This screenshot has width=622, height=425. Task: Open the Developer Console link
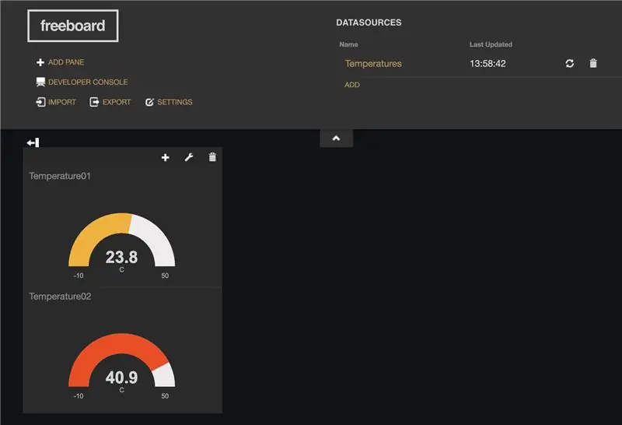(88, 82)
